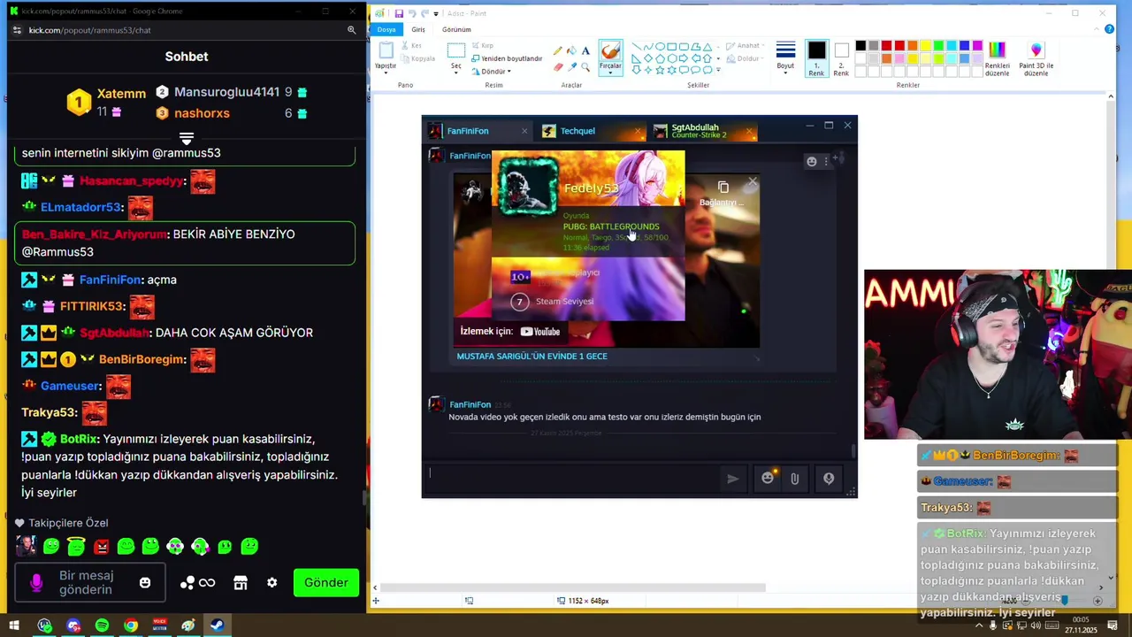
Task: Switch to FanFiniFon chat tab in Steam
Action: [x=478, y=131]
